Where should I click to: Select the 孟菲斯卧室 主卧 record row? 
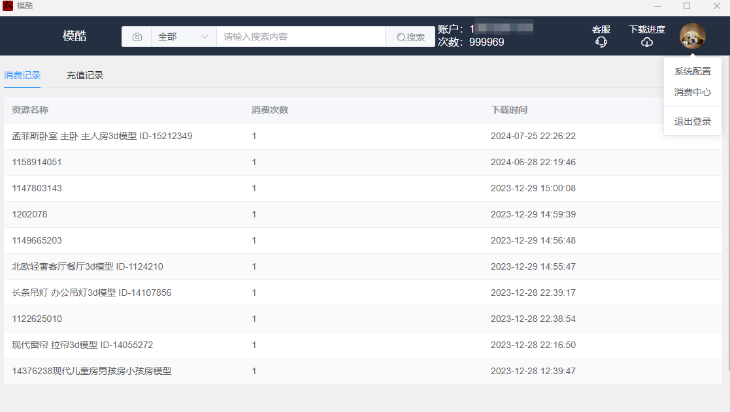click(x=102, y=136)
